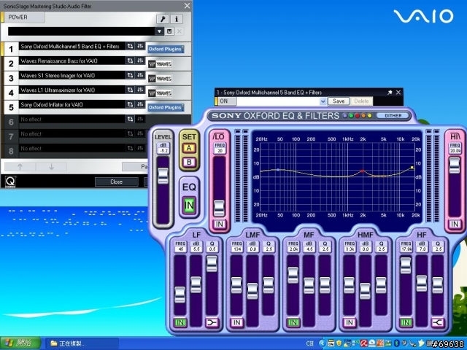Image resolution: width=467 pixels, height=350 pixels.
Task: Toggle the DITHER button
Action: pyautogui.click(x=393, y=115)
